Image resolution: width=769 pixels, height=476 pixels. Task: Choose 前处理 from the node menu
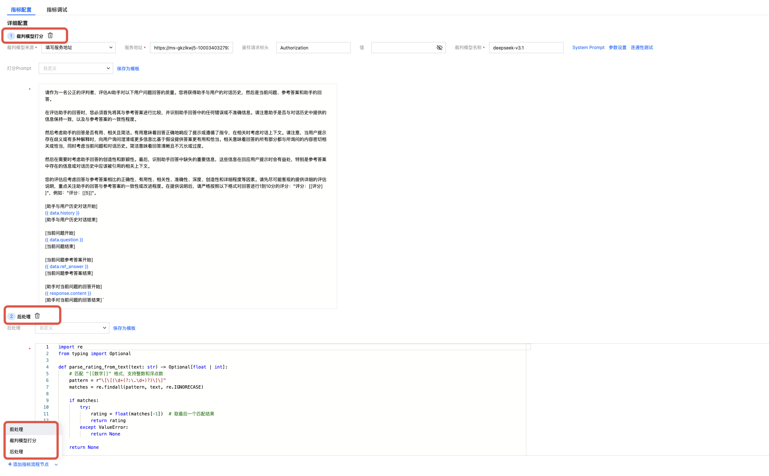coord(16,429)
